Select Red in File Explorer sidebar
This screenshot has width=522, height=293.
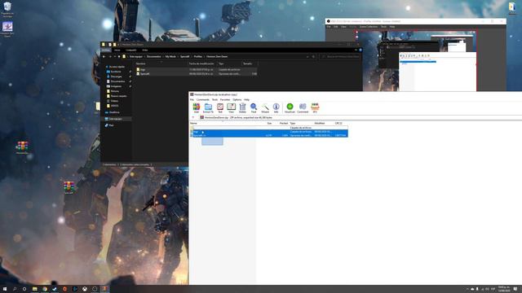pos(111,125)
